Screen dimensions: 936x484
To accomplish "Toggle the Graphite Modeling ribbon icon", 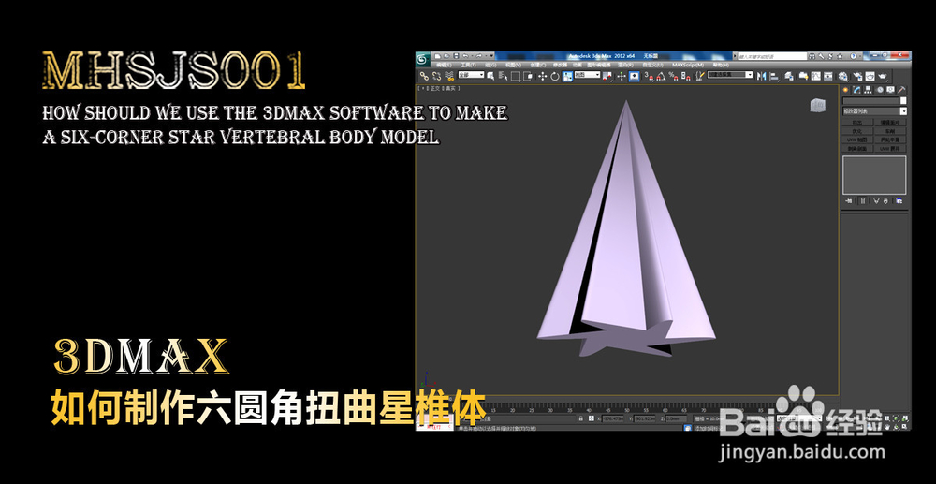I will tap(803, 76).
